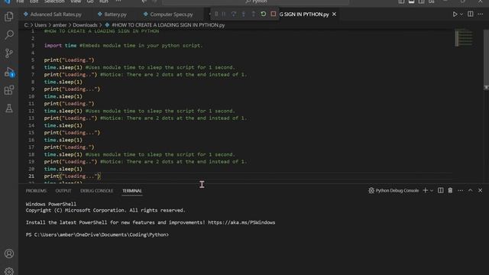Focus the PowerShell terminal prompt line
The image size is (489, 275).
(x=97, y=235)
